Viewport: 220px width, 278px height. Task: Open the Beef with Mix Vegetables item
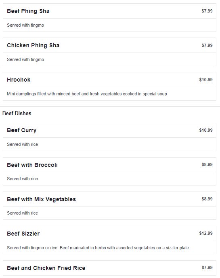(41, 199)
